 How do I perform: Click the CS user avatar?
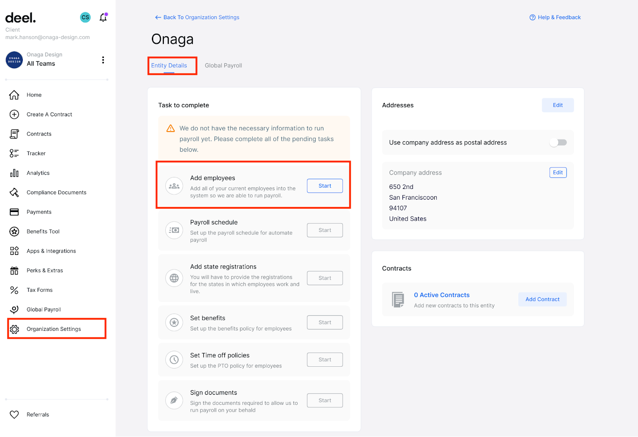point(85,17)
